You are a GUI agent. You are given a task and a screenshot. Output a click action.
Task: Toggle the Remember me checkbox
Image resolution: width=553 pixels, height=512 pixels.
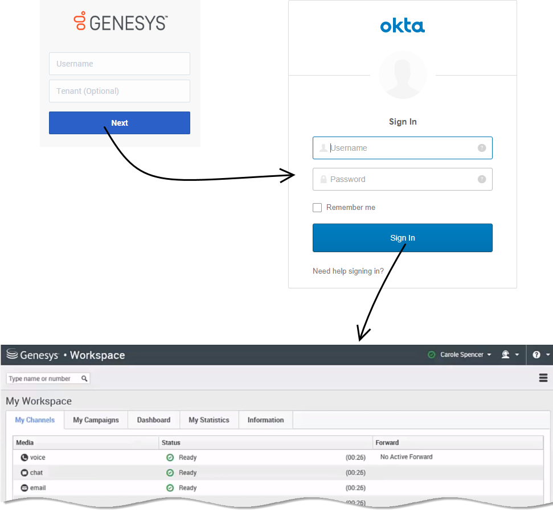click(317, 208)
